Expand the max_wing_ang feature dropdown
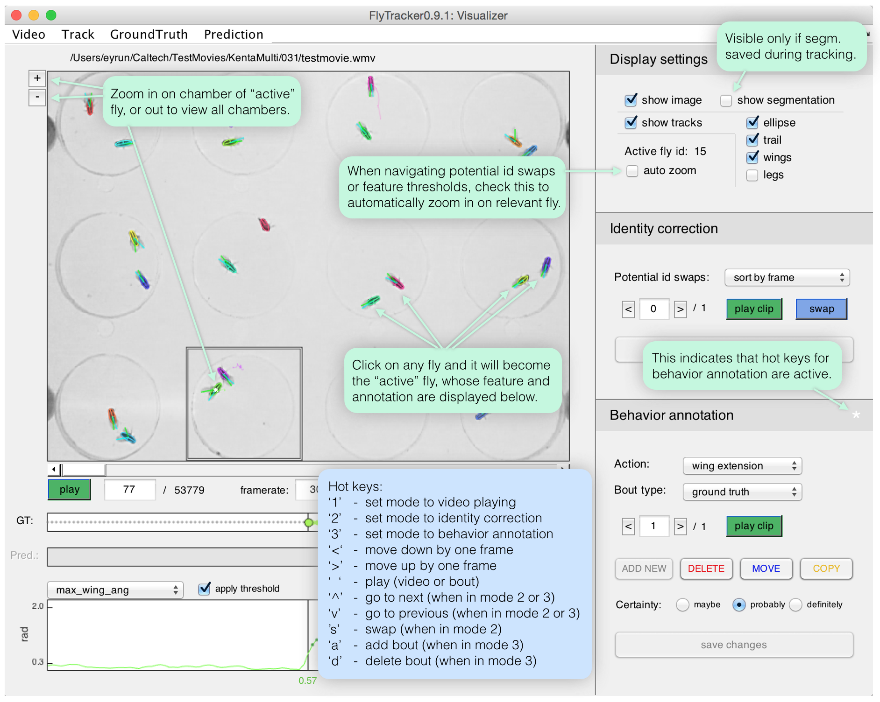Viewport: 880px width, 702px height. click(x=115, y=590)
